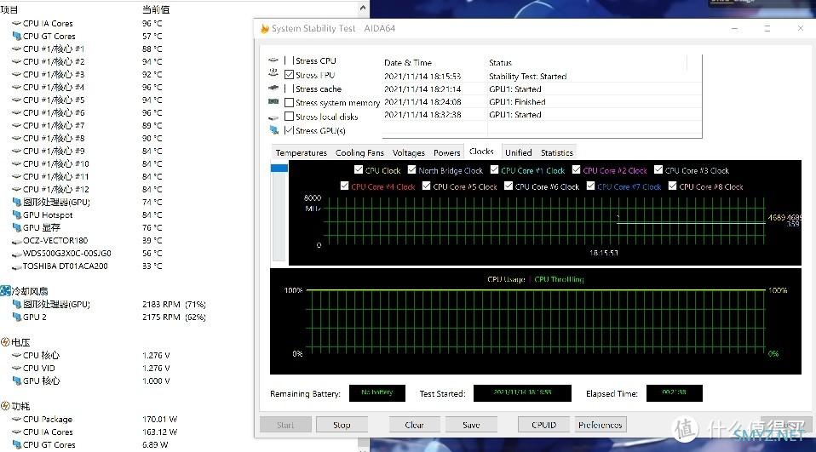This screenshot has height=452, width=816.
Task: Click the sensor list scroll up arrow
Action: pos(363,8)
